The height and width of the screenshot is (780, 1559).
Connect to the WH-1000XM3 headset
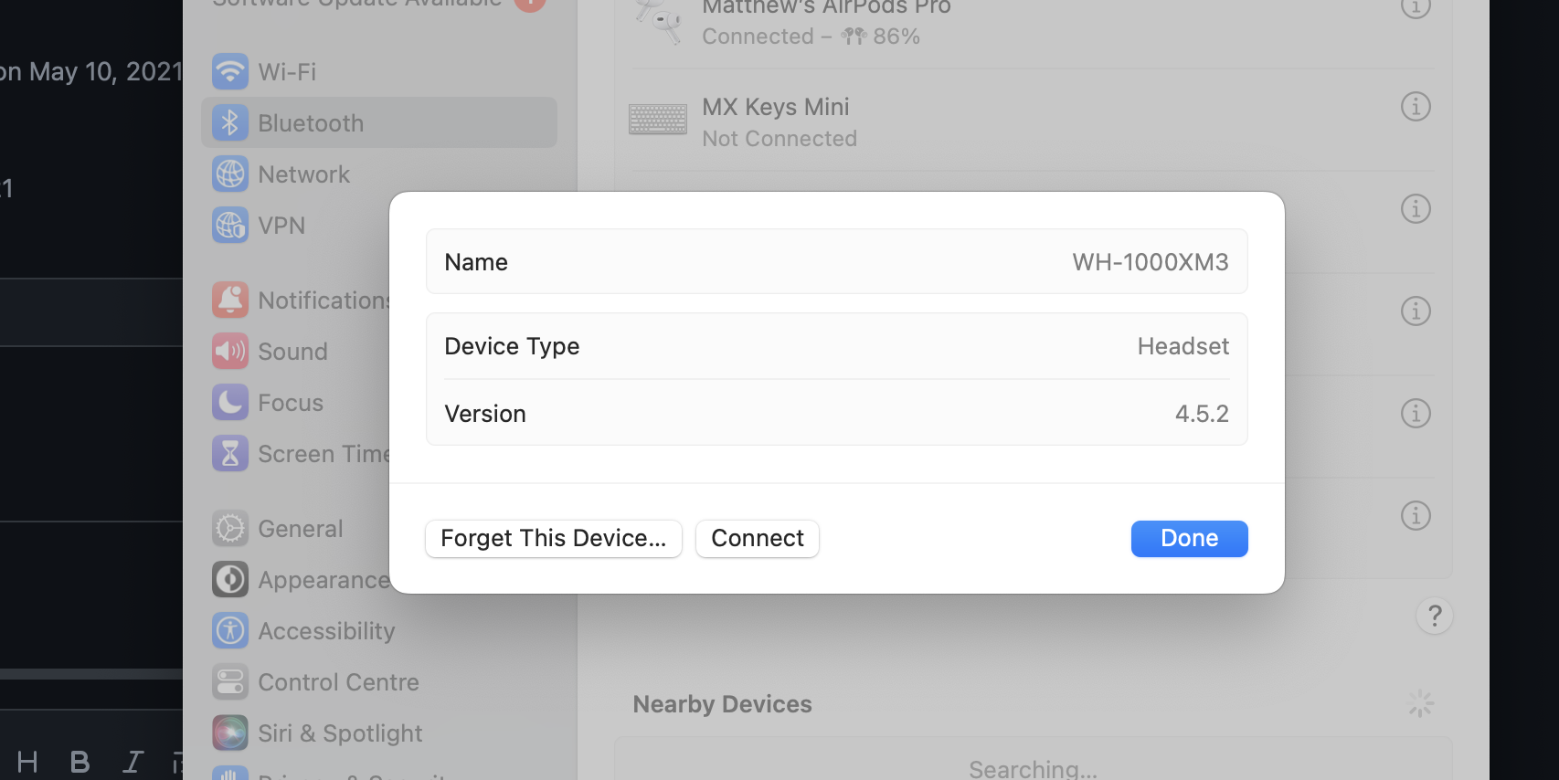pos(757,538)
